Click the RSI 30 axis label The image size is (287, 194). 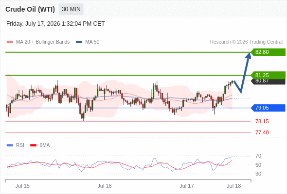click(258, 174)
